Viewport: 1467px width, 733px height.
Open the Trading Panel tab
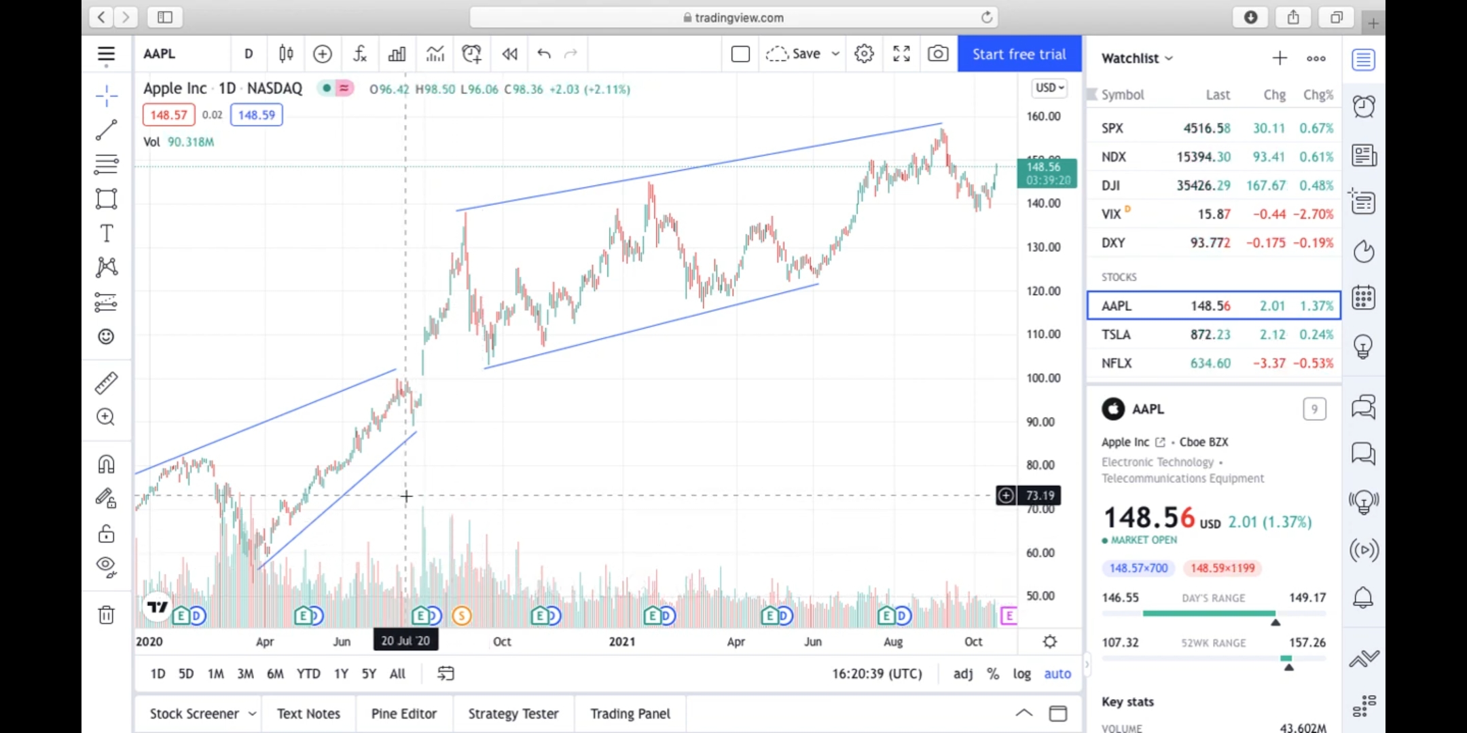[x=630, y=714]
